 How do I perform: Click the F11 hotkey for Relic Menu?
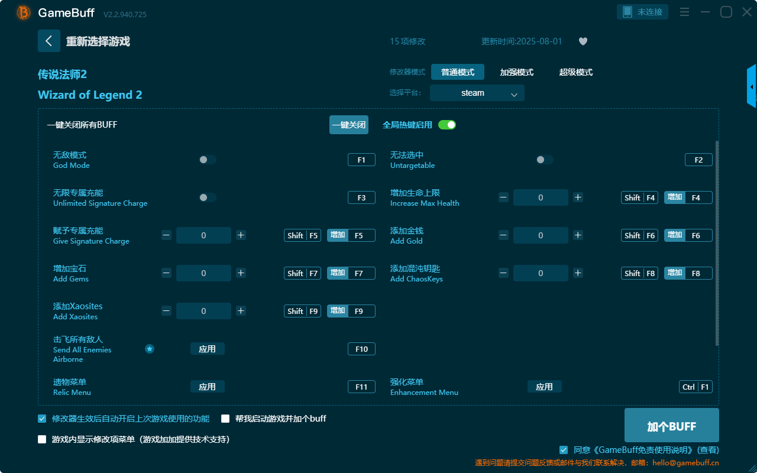(x=361, y=387)
